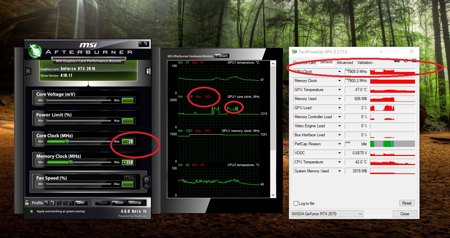Click the Afterburner Reset button
This screenshot has width=450, height=238.
coord(119,203)
